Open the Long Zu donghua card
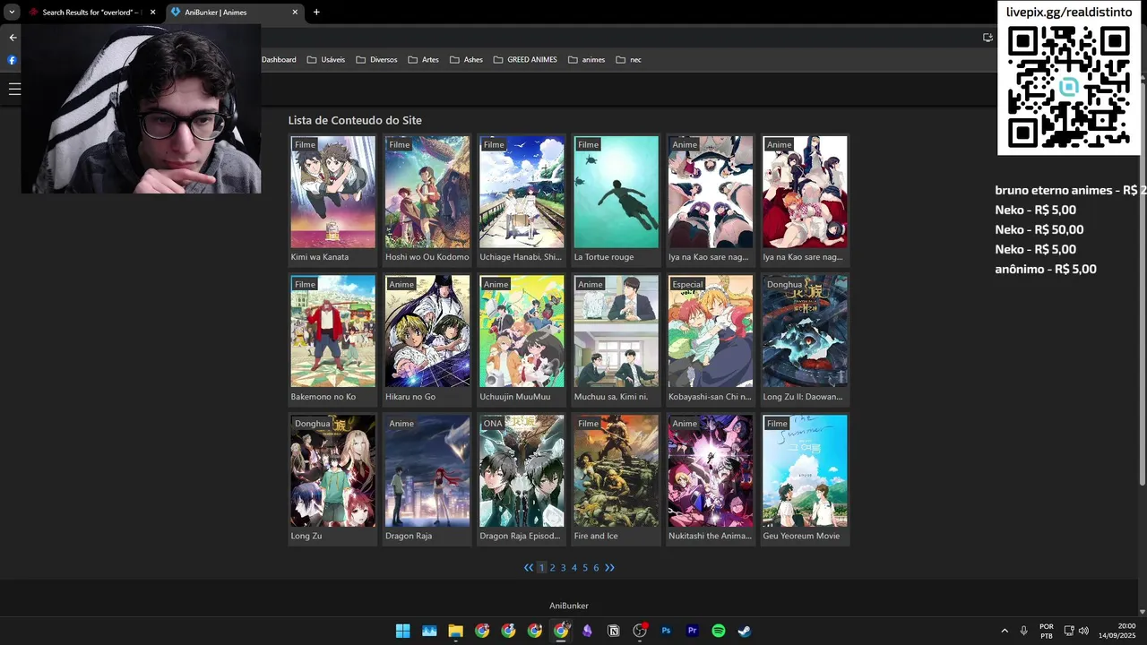The height and width of the screenshot is (645, 1147). click(332, 479)
